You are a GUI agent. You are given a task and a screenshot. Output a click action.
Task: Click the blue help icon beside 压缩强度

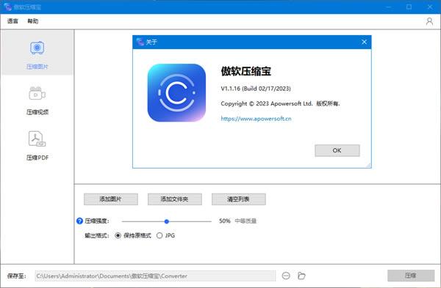tap(79, 221)
